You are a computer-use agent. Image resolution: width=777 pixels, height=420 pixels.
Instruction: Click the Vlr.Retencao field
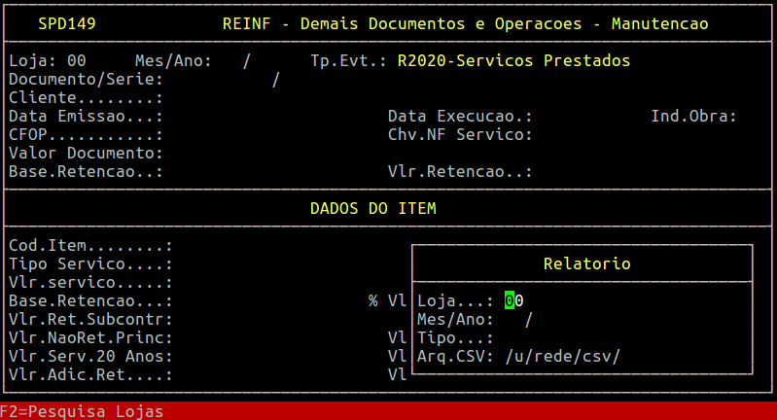point(583,172)
